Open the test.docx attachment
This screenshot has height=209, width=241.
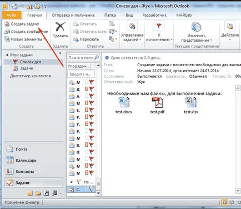click(124, 105)
